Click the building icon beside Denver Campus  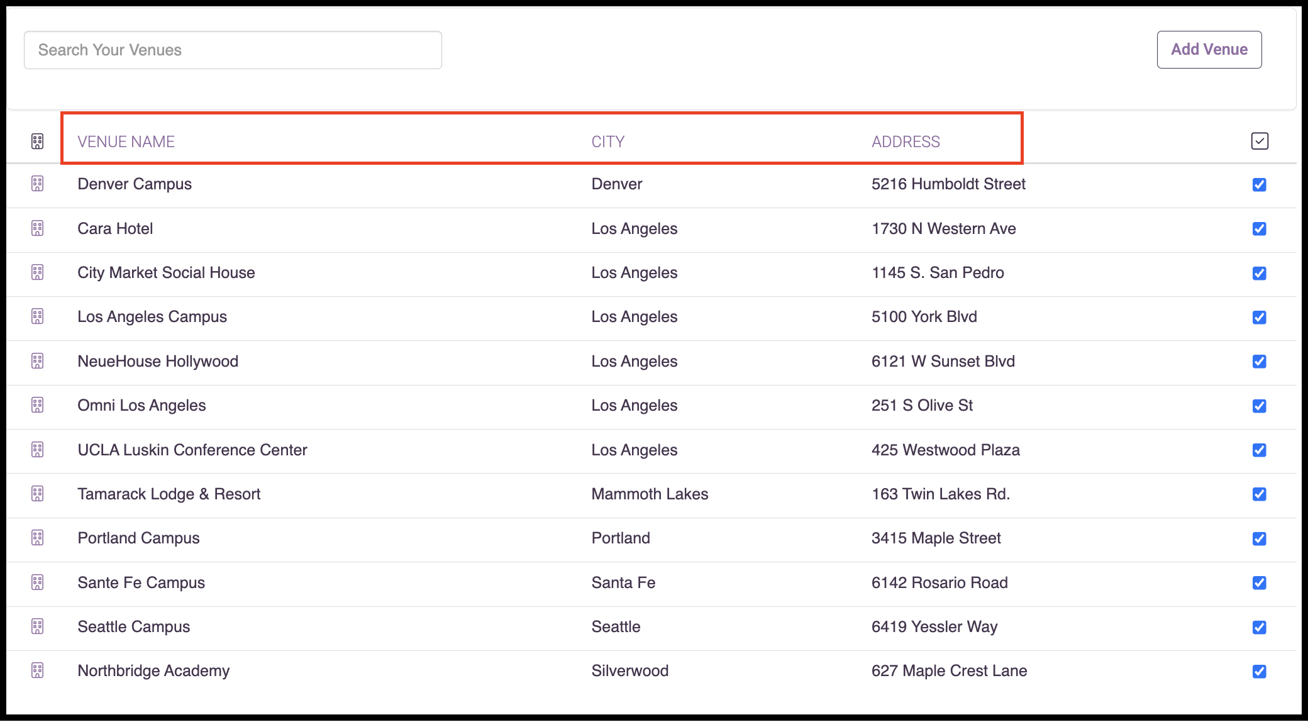point(38,184)
